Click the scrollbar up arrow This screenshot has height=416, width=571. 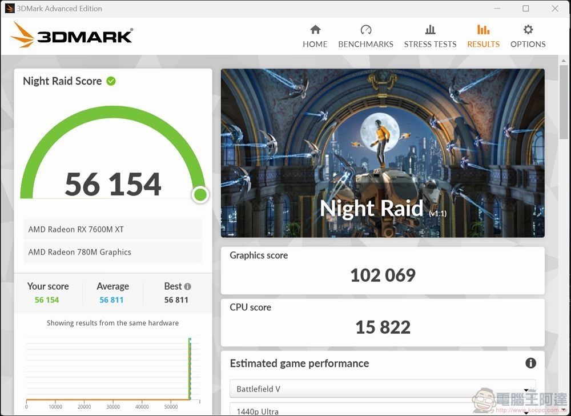[564, 61]
